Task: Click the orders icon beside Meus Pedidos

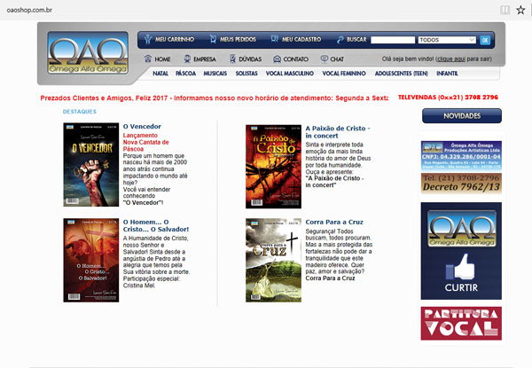Action: click(213, 39)
